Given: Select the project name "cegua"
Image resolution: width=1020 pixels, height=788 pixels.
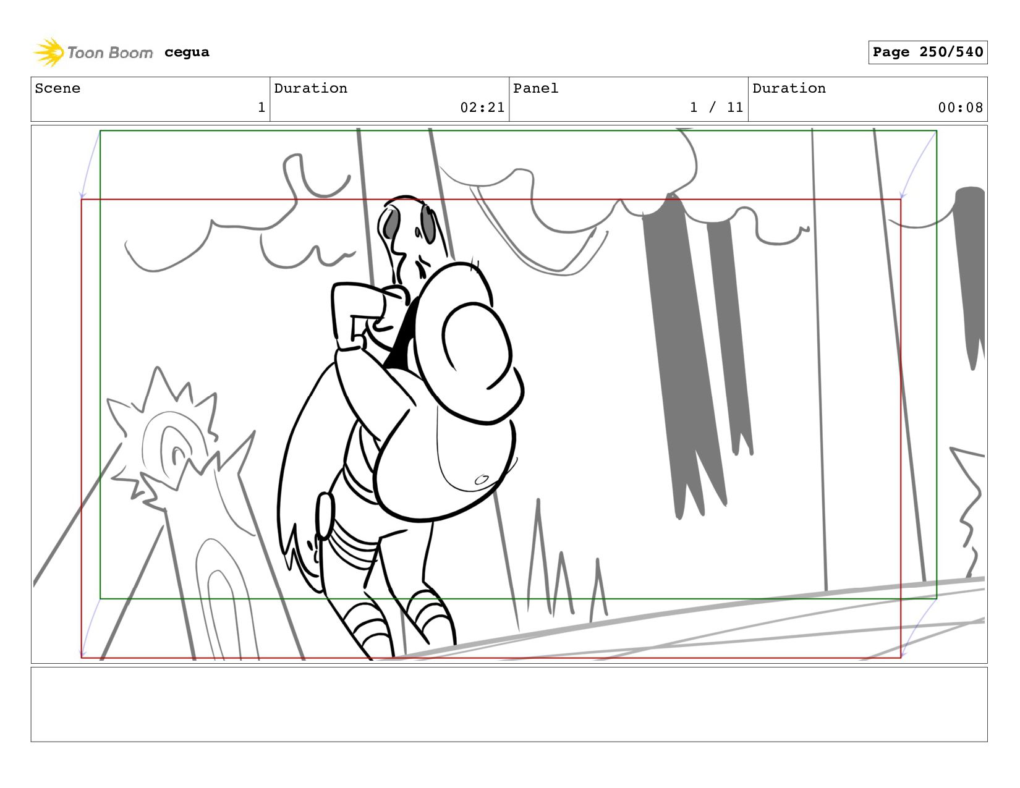Looking at the screenshot, I should tap(187, 53).
